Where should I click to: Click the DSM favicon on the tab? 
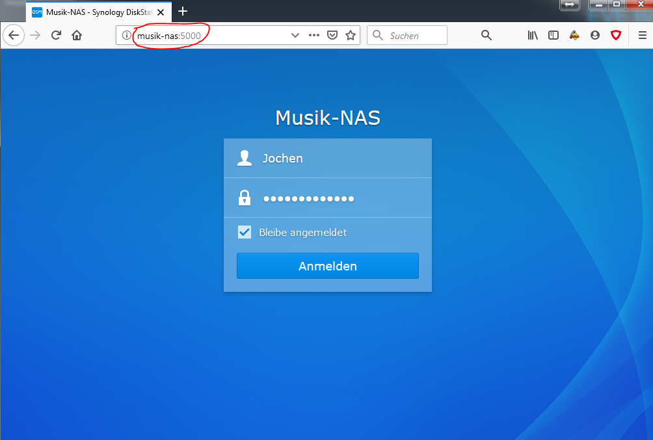point(37,12)
